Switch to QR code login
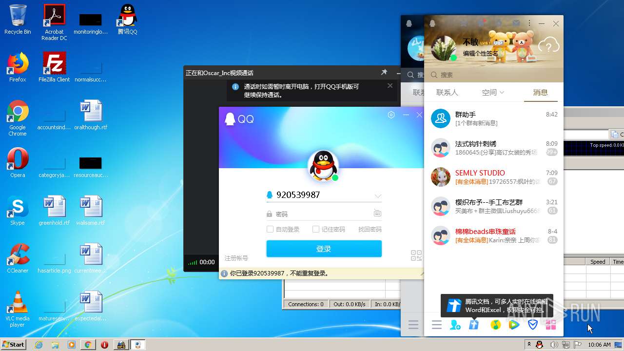Viewport: 624px width, 351px height. click(416, 255)
